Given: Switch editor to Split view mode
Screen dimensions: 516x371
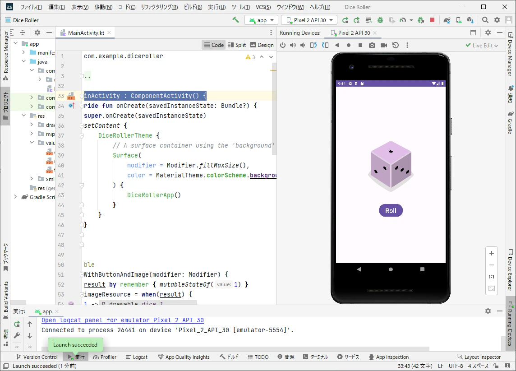Looking at the screenshot, I should pos(237,45).
